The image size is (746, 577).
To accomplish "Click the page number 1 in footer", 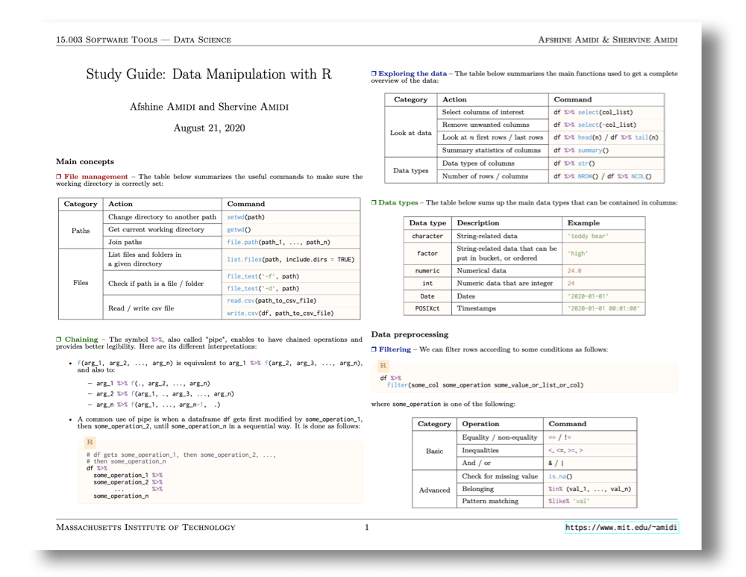I will pos(367,528).
